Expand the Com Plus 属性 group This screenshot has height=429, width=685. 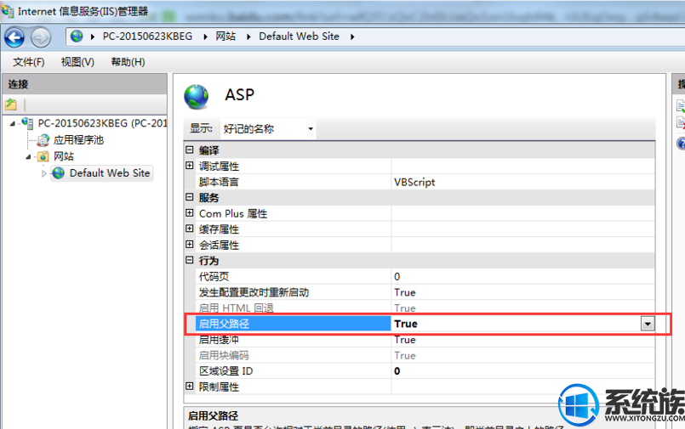tap(189, 212)
